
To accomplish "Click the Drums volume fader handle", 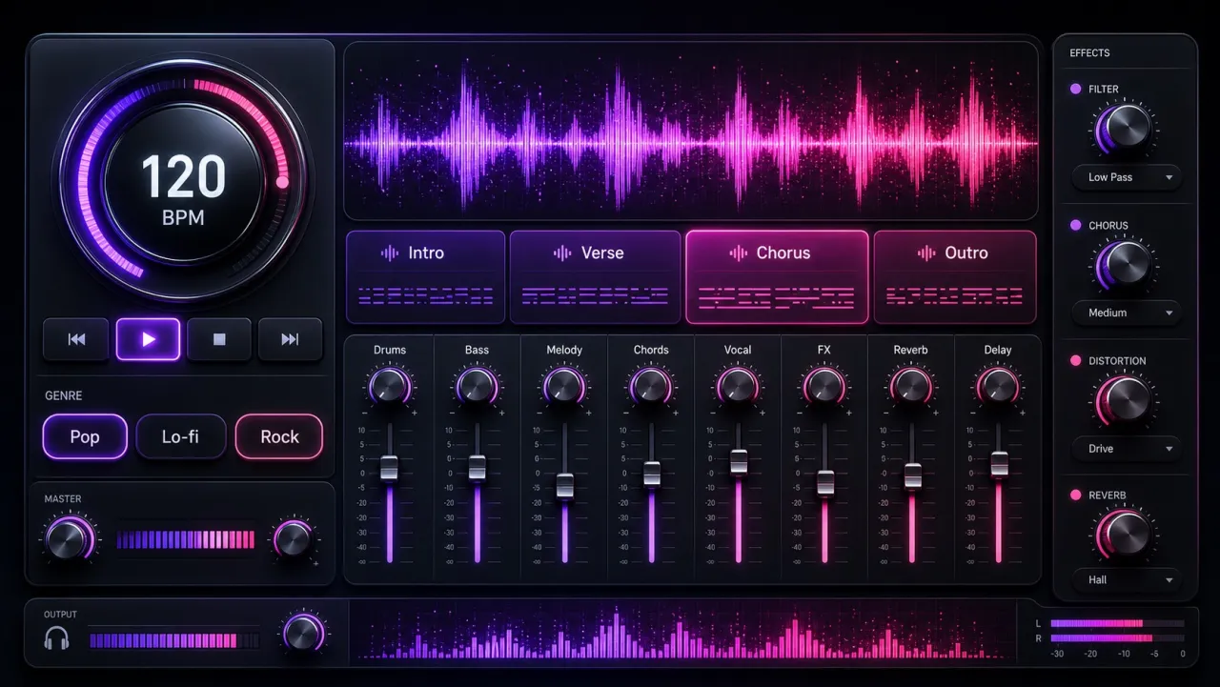I will (389, 468).
